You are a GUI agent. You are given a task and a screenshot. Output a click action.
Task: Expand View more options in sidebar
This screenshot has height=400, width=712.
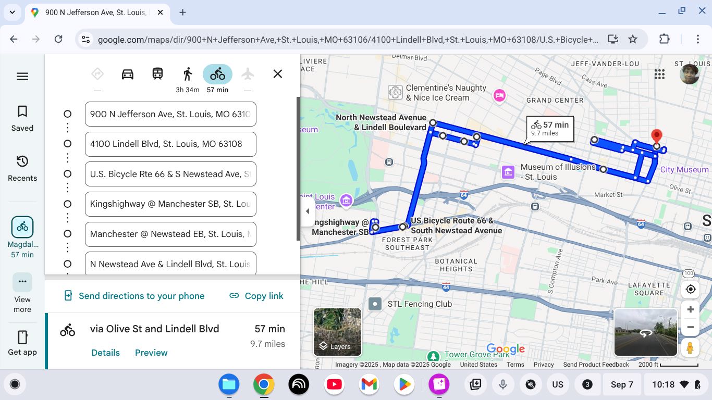[x=22, y=282]
